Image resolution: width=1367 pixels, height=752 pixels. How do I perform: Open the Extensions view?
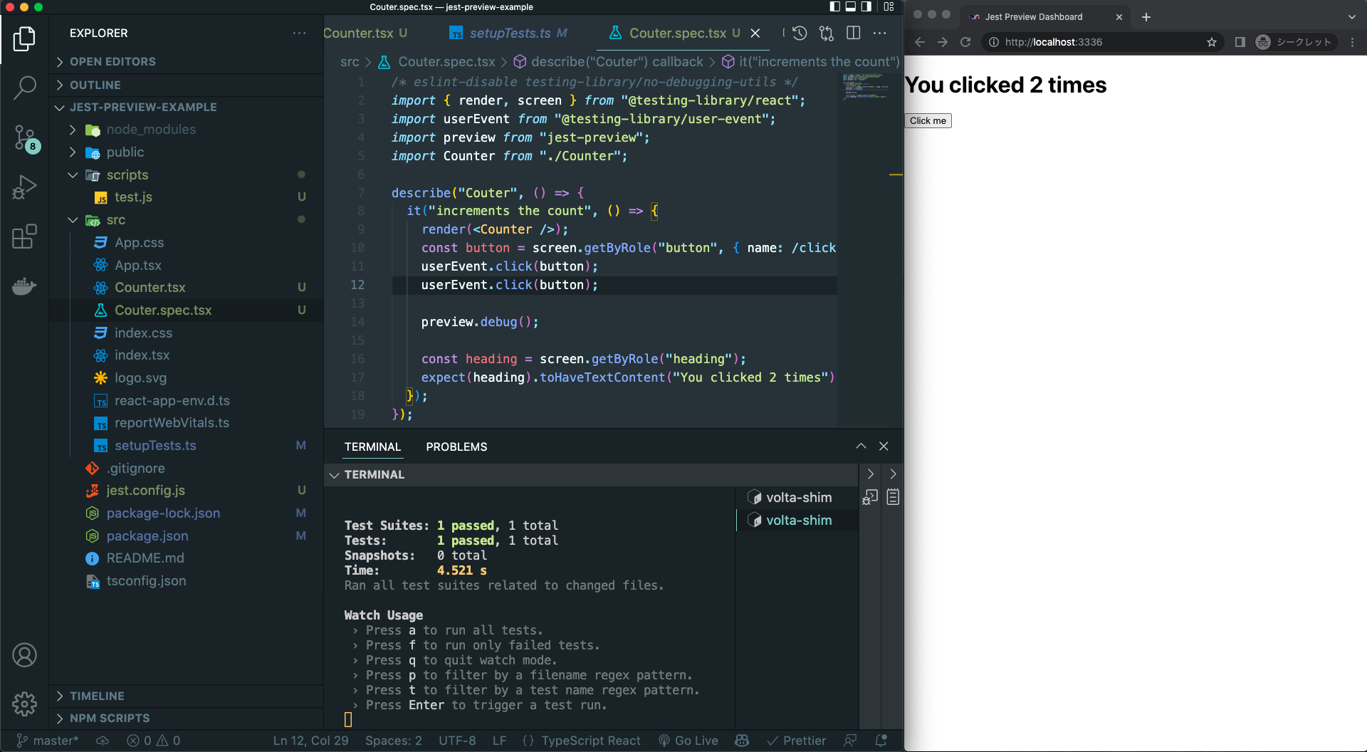click(x=24, y=236)
